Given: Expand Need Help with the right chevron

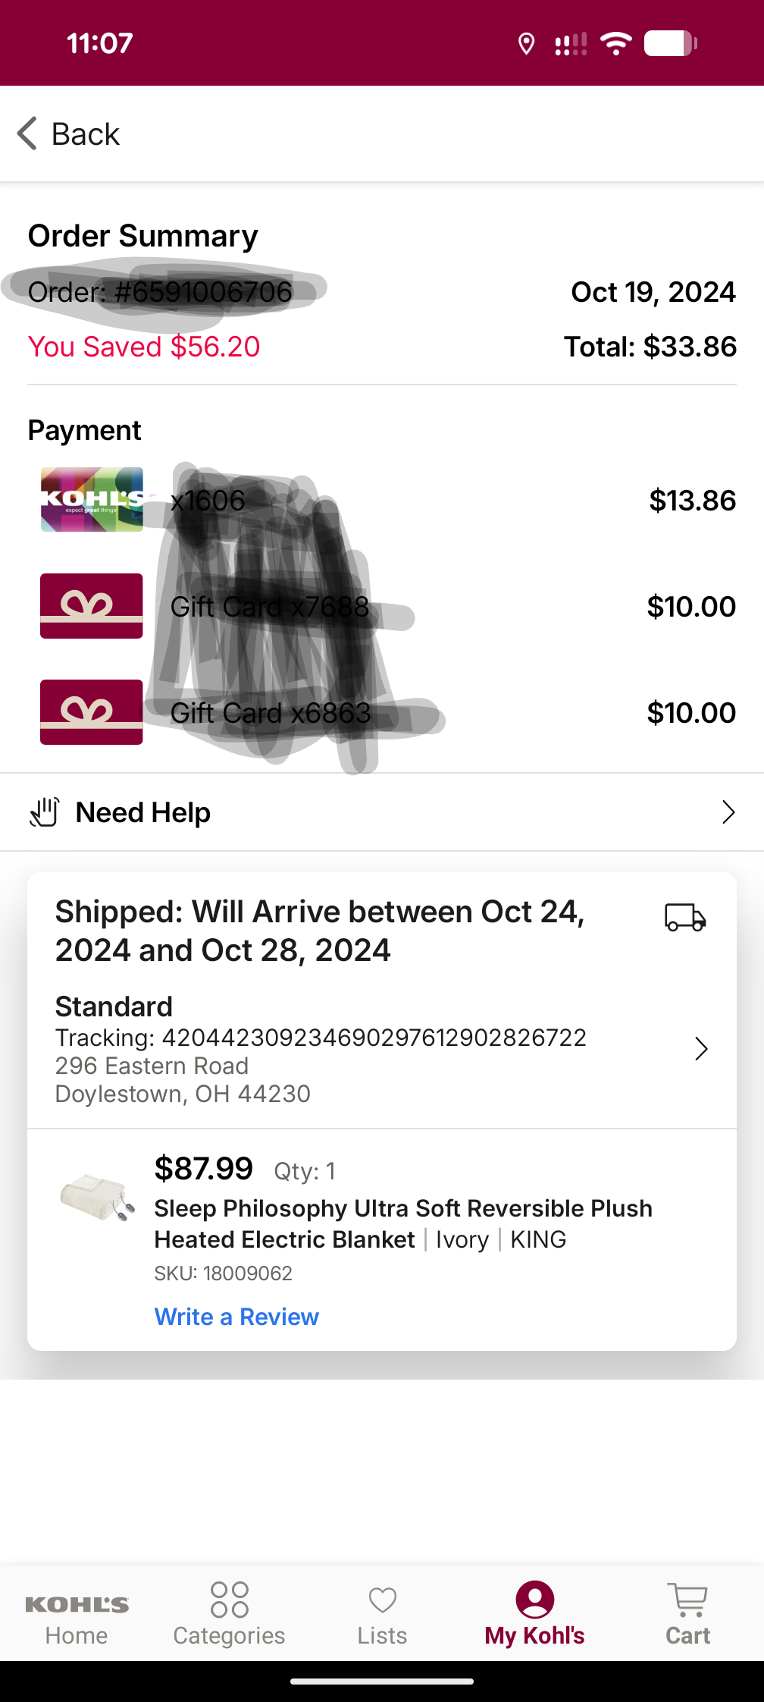Looking at the screenshot, I should (x=728, y=812).
